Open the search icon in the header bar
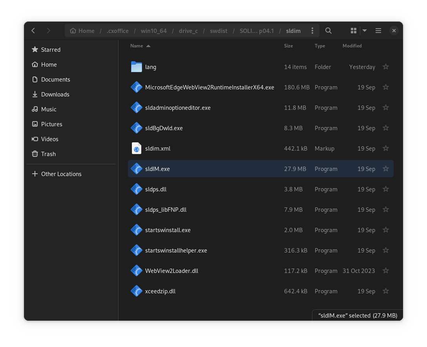The width and height of the screenshot is (427, 347). point(328,30)
